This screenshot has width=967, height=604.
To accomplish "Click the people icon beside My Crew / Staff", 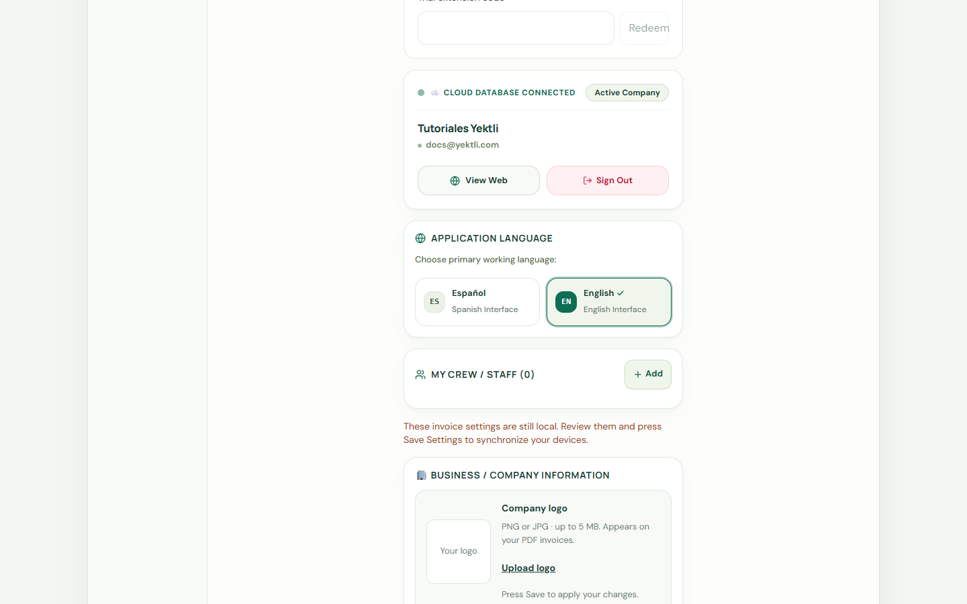I will pos(420,374).
